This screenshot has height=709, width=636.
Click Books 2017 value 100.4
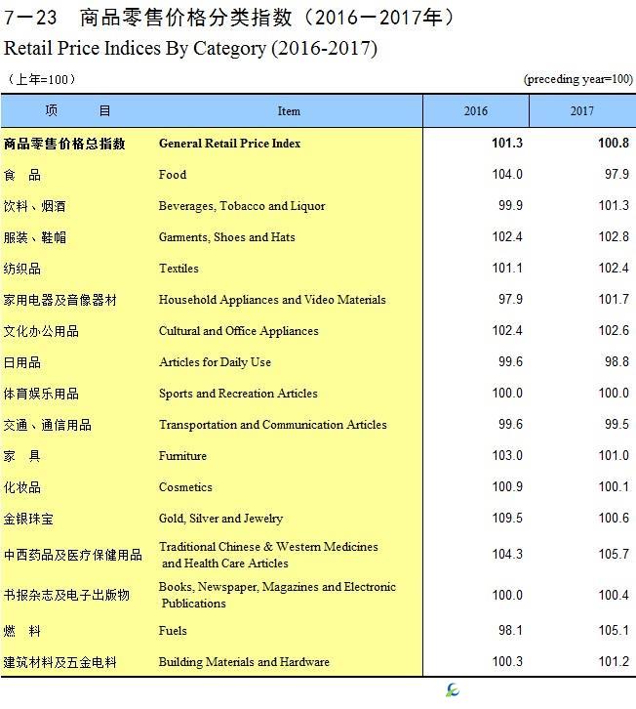pyautogui.click(x=614, y=595)
